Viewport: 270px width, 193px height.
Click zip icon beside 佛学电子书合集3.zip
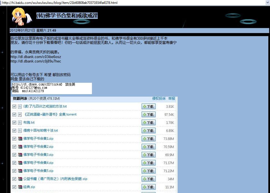(x=20, y=155)
